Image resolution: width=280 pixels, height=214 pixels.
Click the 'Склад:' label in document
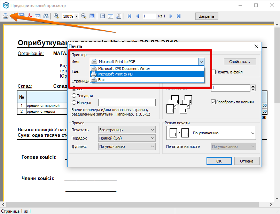pyautogui.click(x=25, y=86)
